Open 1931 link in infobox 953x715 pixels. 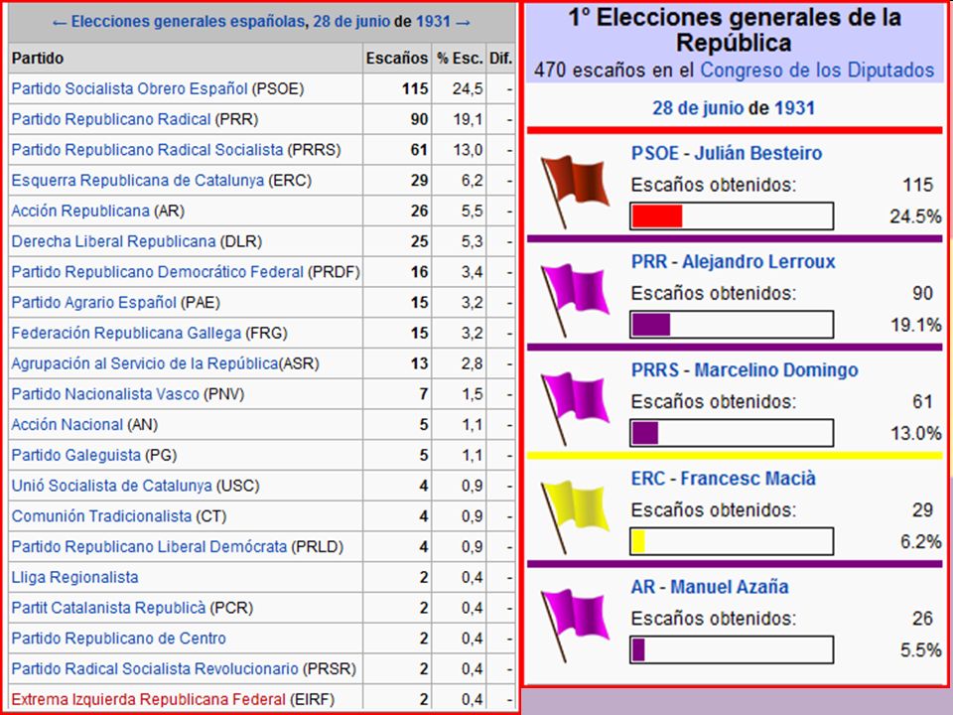tap(794, 108)
